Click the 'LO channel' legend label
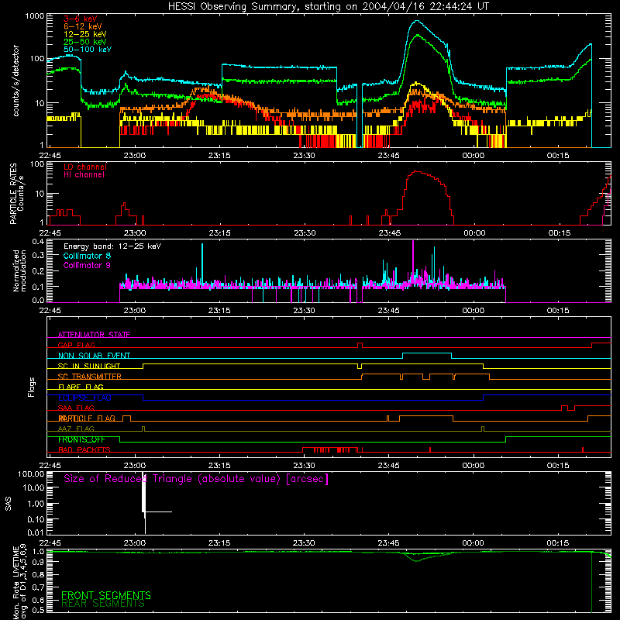This screenshot has height=620, width=620. tap(85, 167)
